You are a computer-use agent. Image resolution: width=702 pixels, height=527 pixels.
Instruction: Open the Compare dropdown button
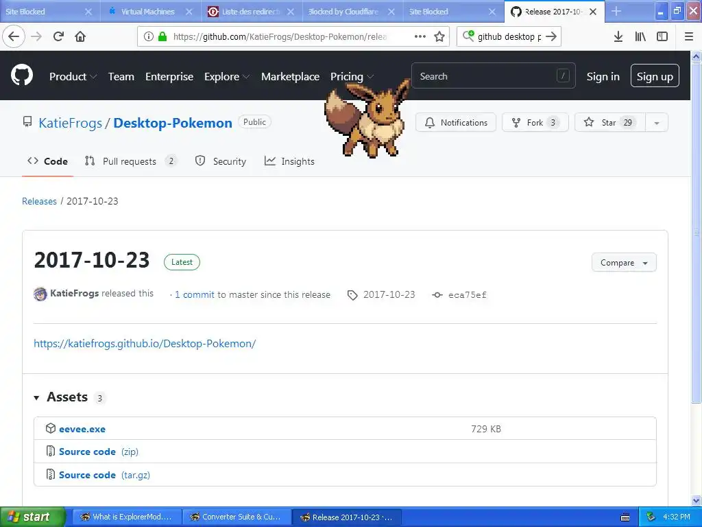(624, 263)
